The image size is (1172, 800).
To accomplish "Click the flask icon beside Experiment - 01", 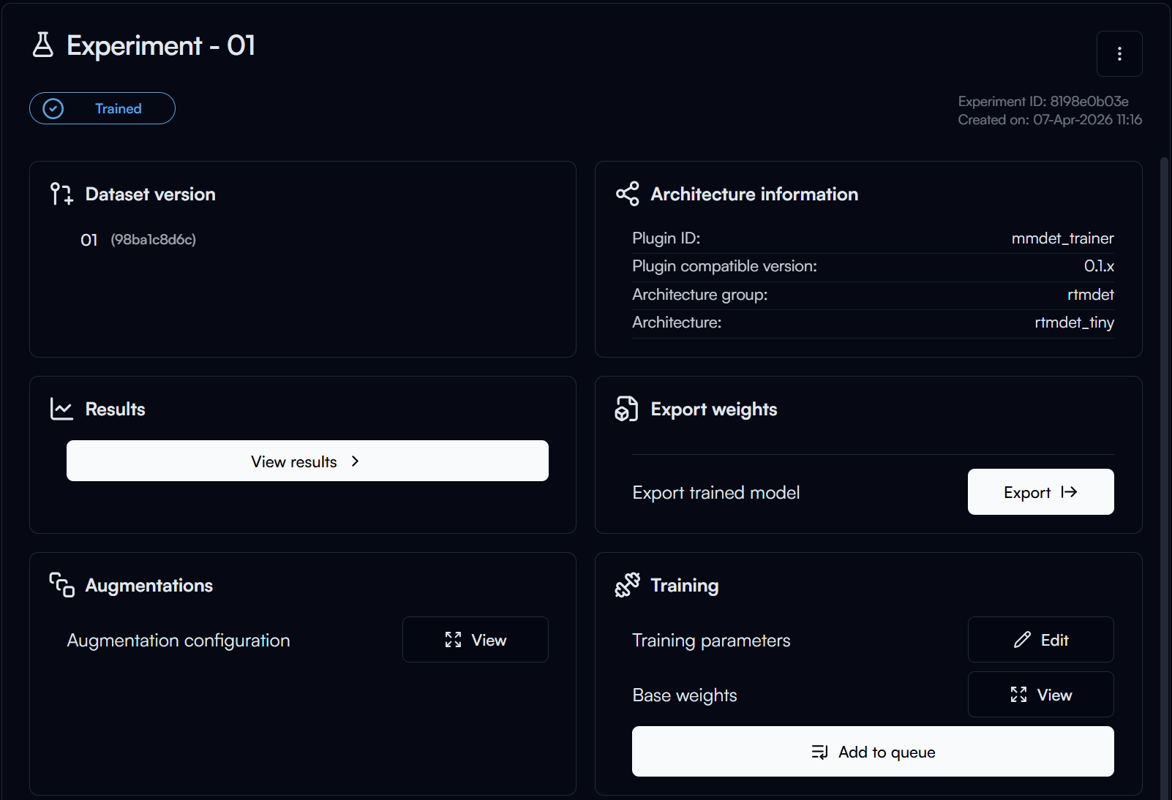I will [x=43, y=45].
